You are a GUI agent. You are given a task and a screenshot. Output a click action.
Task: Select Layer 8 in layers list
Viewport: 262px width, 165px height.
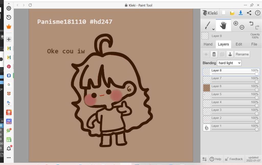(x=231, y=72)
